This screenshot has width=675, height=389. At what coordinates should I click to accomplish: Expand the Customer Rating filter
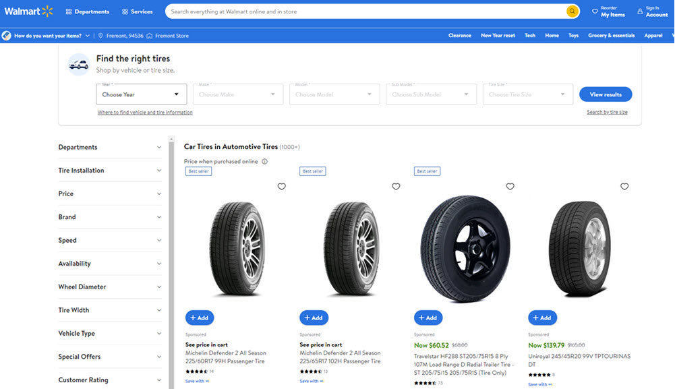tap(110, 380)
